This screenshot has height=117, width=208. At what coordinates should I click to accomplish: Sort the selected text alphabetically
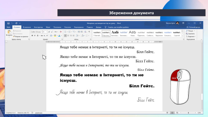86,32
